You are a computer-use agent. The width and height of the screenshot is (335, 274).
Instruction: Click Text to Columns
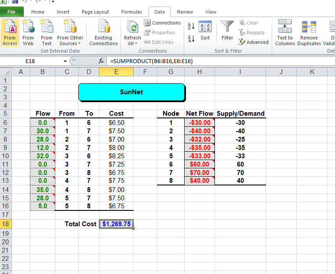tap(285, 32)
